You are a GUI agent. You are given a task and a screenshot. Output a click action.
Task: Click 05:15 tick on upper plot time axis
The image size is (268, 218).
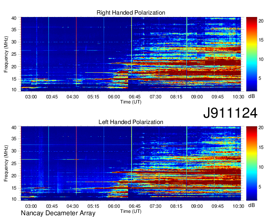[93, 97]
